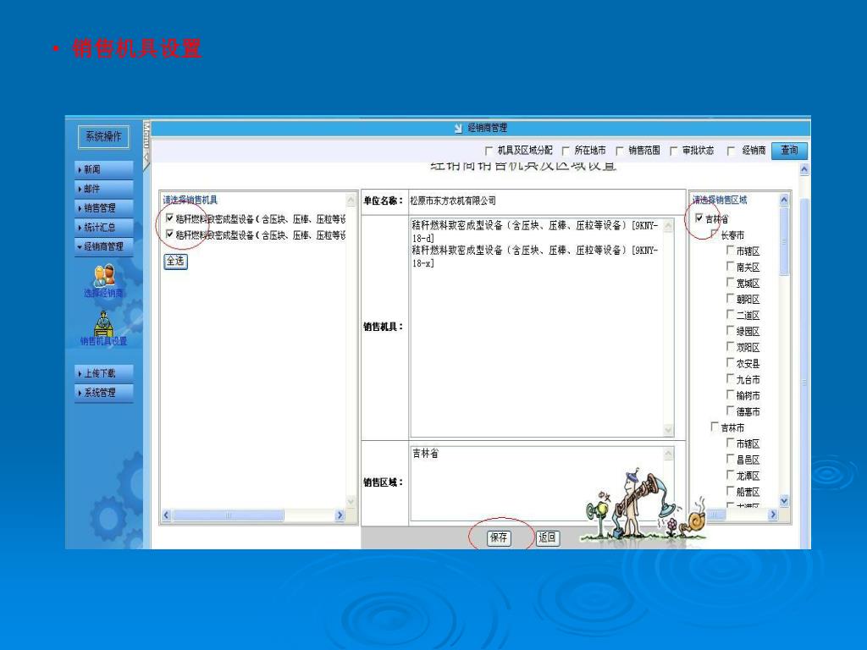
Task: Collapse the sidebar using Menu handle
Action: point(146,146)
